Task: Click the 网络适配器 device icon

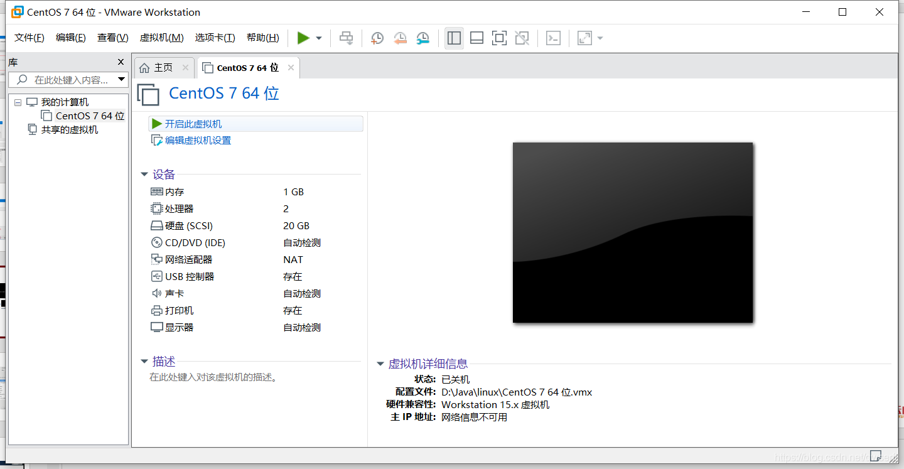Action: [x=157, y=260]
